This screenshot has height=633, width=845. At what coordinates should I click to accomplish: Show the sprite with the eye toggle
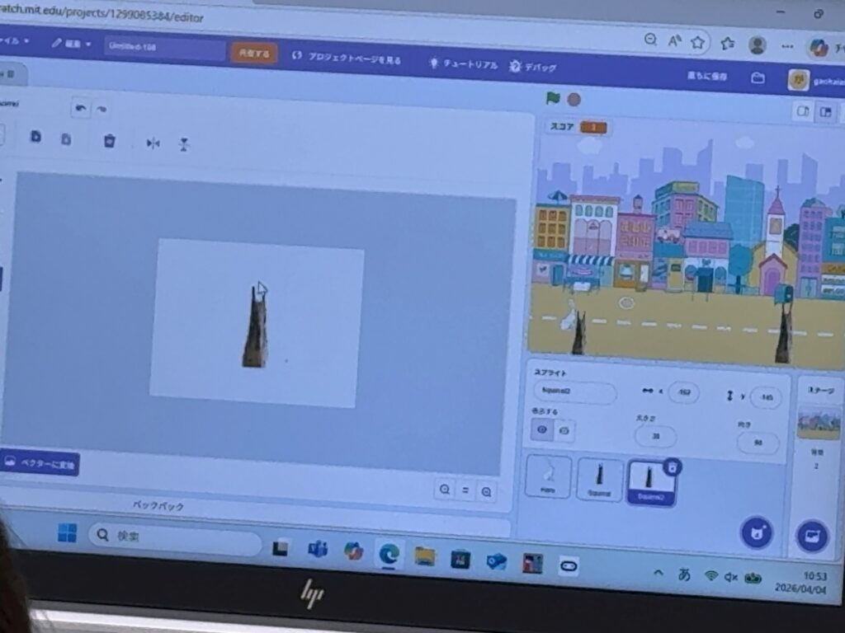[542, 429]
